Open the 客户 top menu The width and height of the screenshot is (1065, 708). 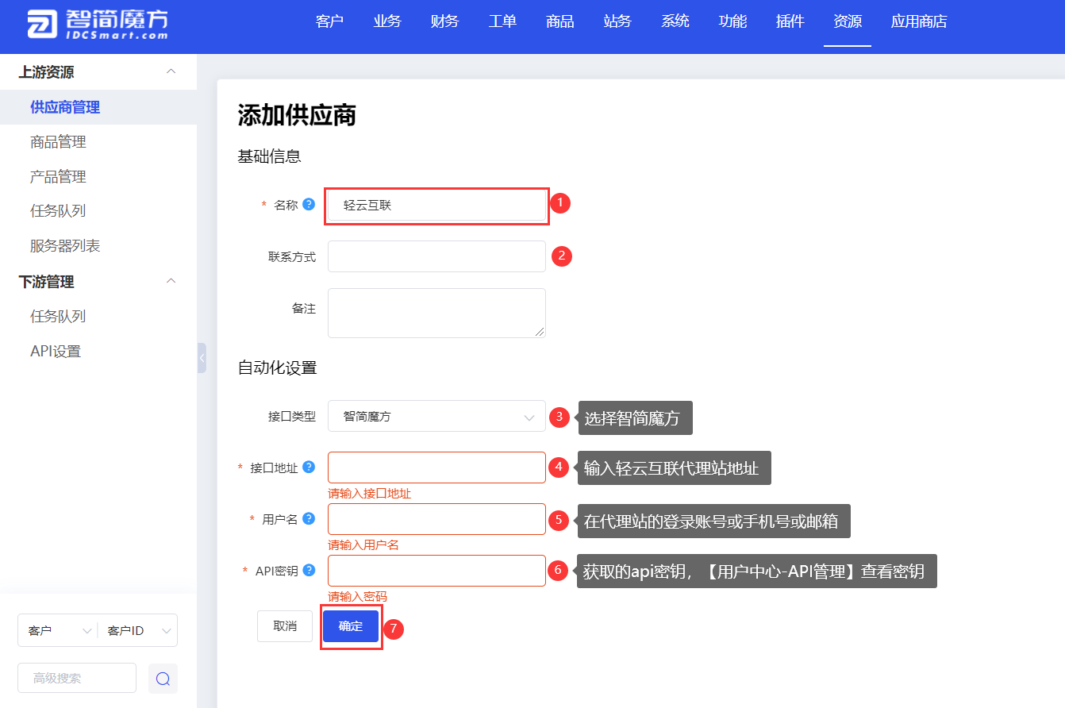click(329, 21)
